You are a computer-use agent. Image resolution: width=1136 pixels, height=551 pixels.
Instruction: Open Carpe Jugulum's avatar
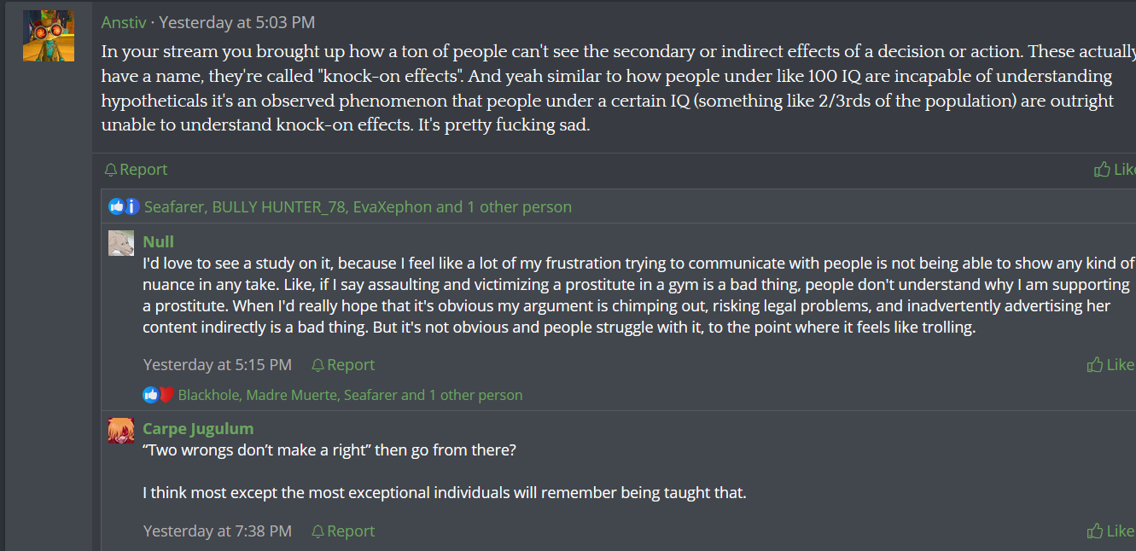[x=121, y=430]
